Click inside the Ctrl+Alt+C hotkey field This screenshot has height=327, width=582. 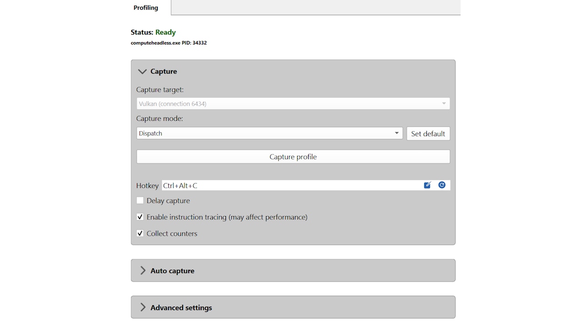point(291,185)
